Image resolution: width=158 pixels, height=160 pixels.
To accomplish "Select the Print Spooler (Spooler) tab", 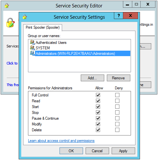I will pos(42,27).
